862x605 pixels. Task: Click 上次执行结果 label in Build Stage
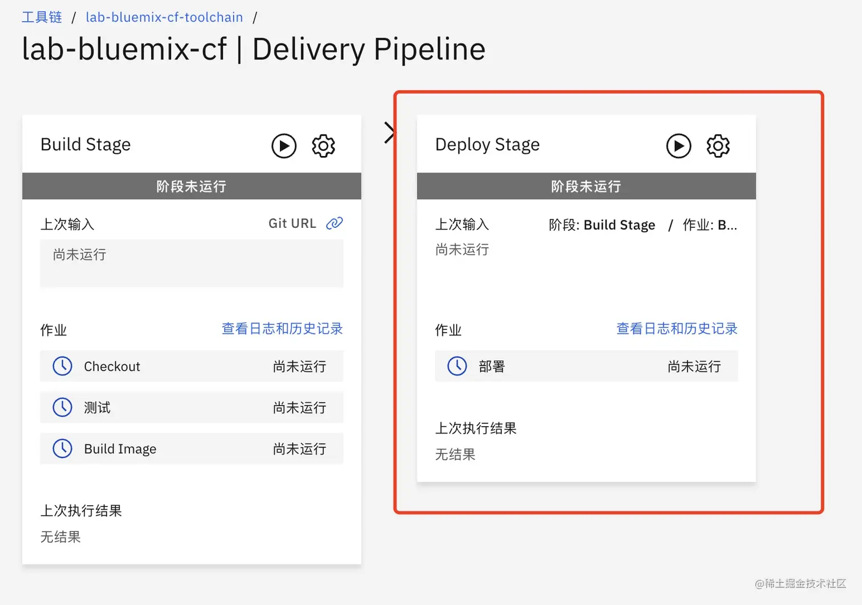(81, 510)
